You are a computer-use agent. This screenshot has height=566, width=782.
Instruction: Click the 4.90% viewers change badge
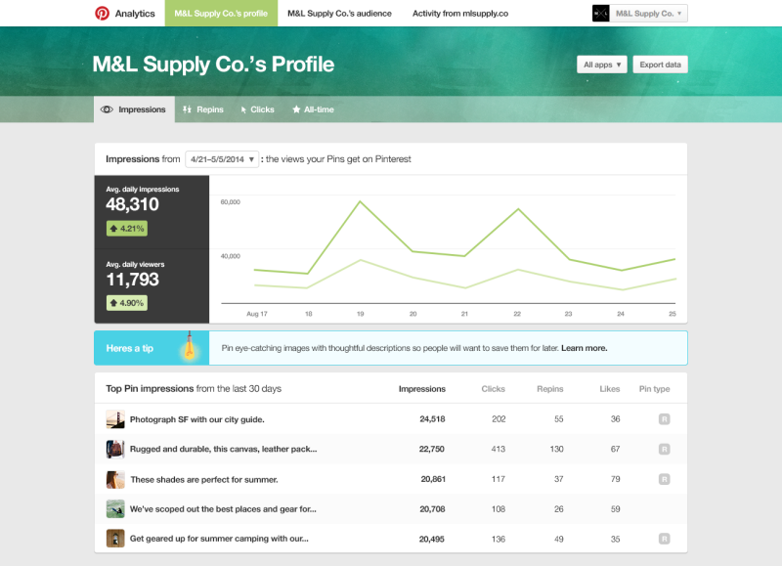point(127,303)
